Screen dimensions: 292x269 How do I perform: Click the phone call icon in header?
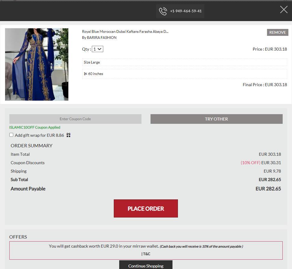coord(163,11)
